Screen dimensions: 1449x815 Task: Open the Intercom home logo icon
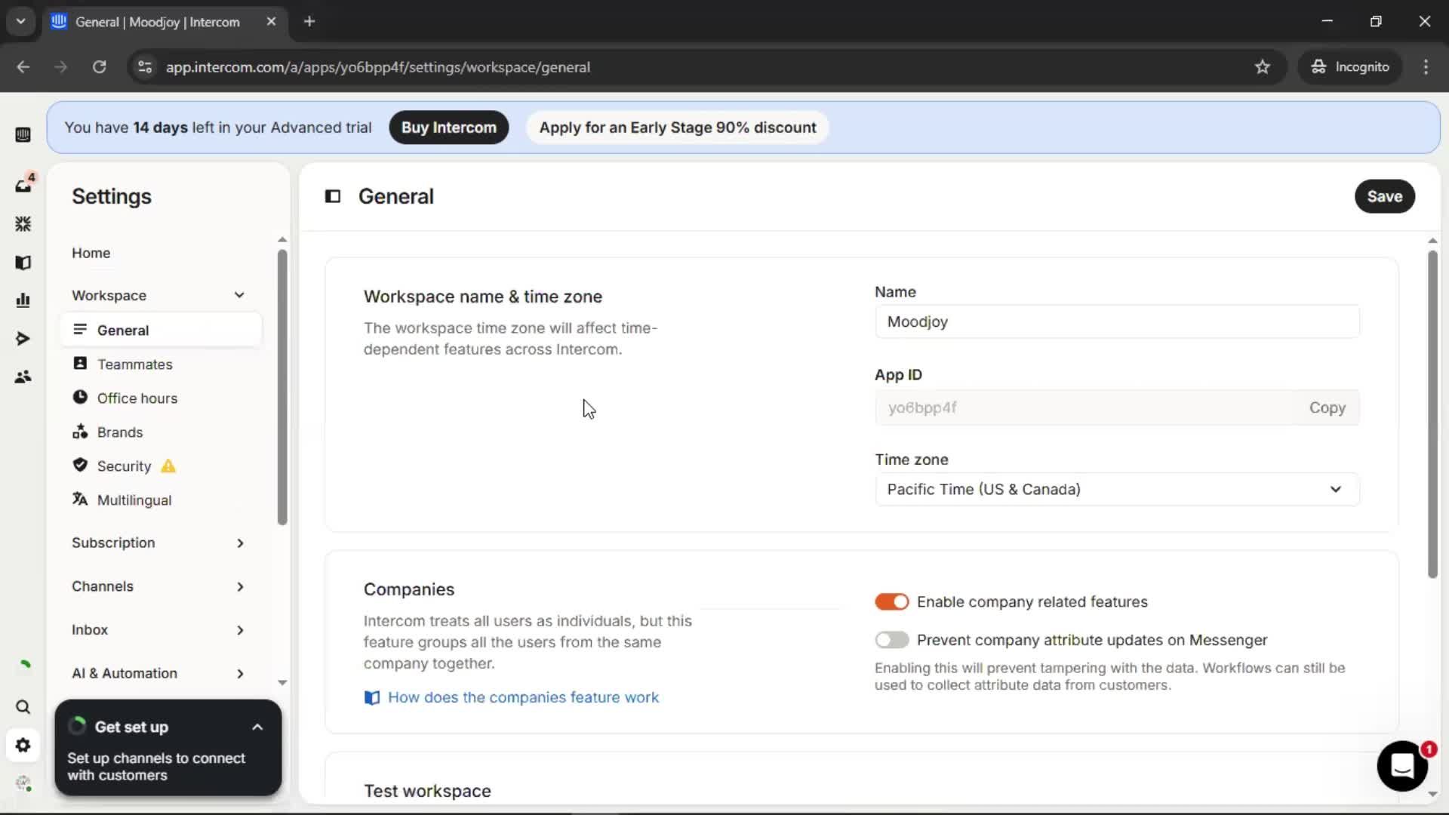23,135
